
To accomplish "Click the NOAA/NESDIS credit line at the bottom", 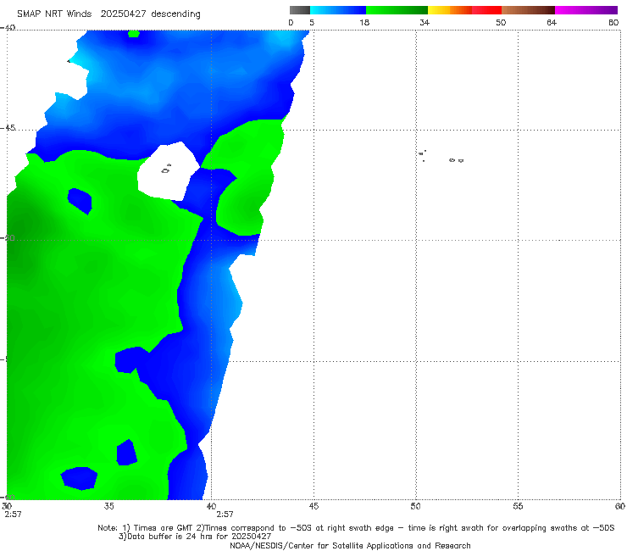I will [x=350, y=545].
